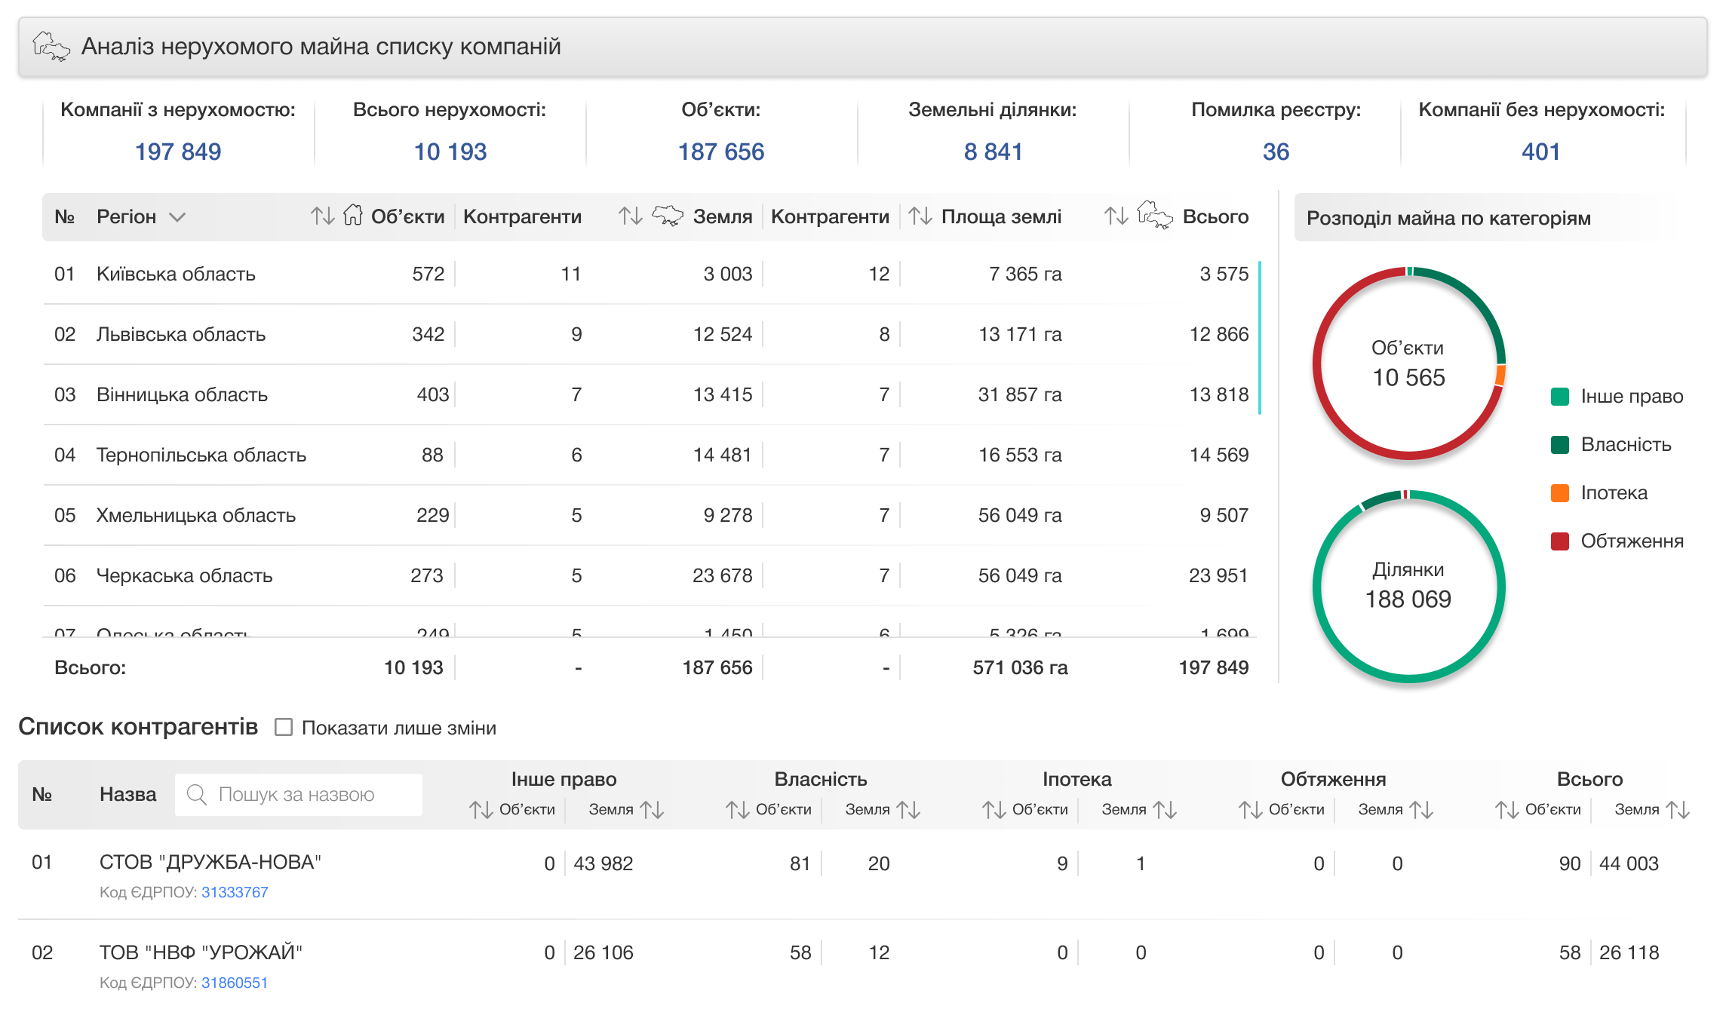The image size is (1726, 1012).
Task: Select the Київська область row
Action: coord(176,274)
